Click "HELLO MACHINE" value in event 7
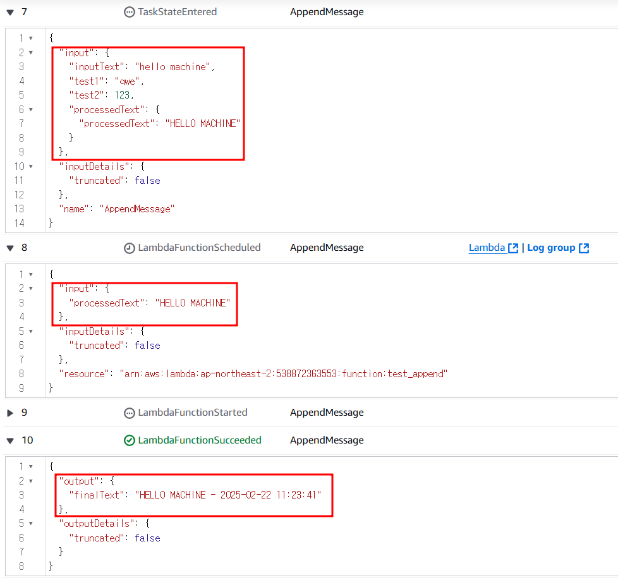The width and height of the screenshot is (618, 580). [x=203, y=124]
